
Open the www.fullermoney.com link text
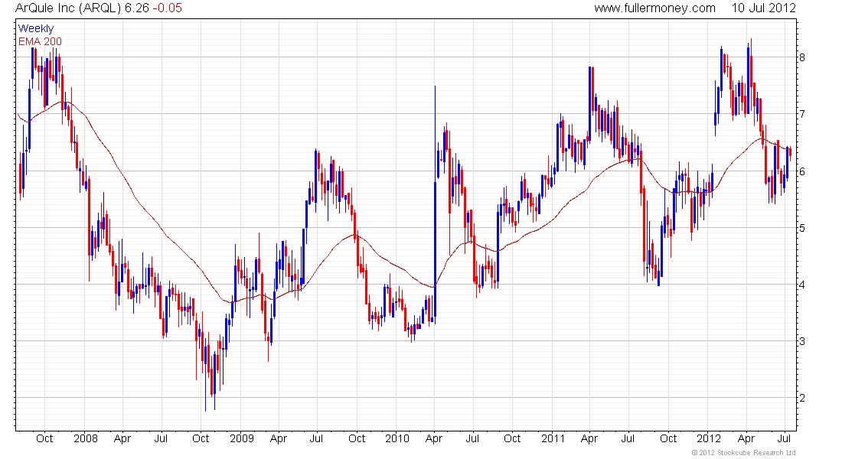pyautogui.click(x=654, y=8)
